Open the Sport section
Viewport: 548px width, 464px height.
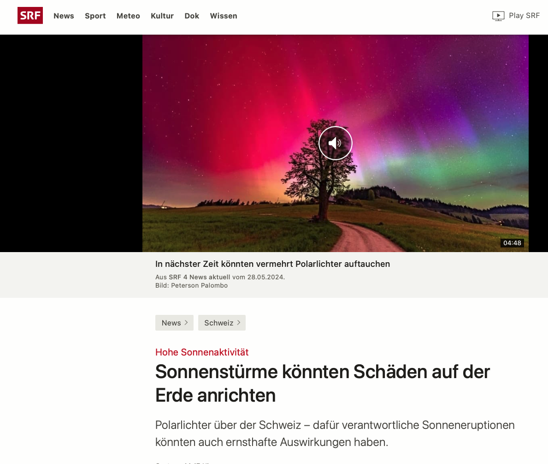coord(95,16)
